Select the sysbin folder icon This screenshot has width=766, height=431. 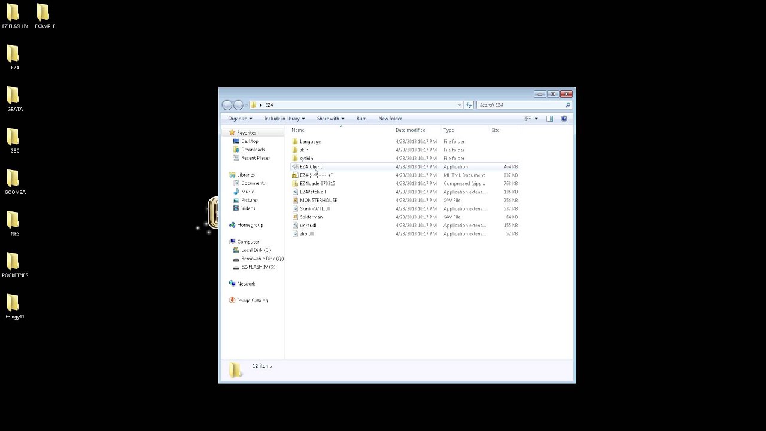[x=295, y=159]
